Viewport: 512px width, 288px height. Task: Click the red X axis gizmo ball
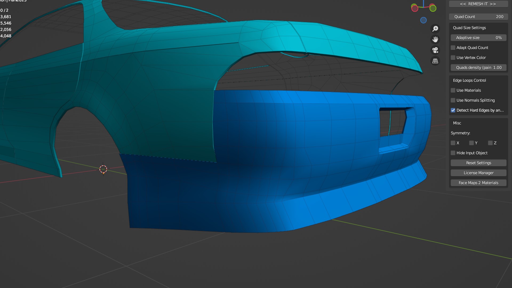coord(415,9)
